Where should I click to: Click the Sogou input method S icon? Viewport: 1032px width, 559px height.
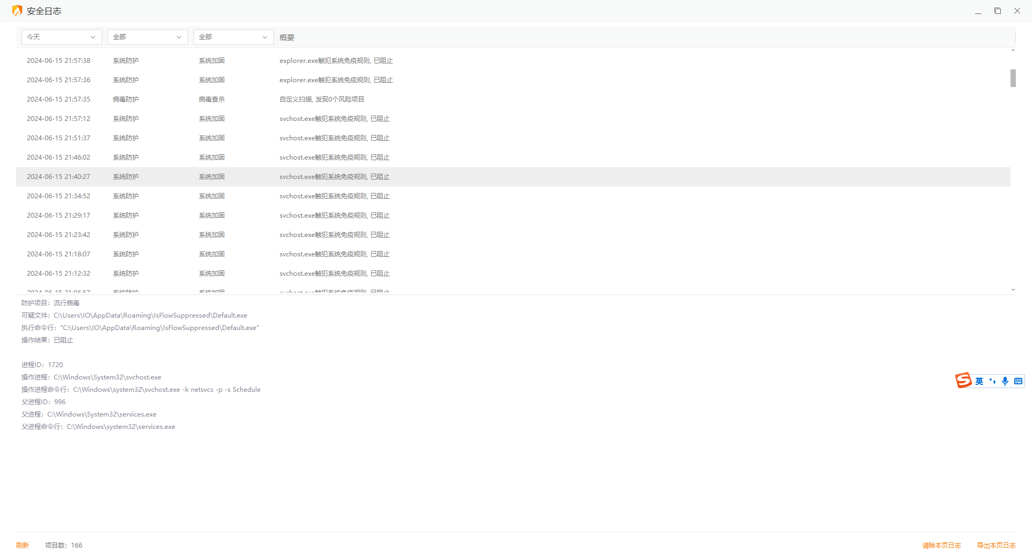point(963,381)
